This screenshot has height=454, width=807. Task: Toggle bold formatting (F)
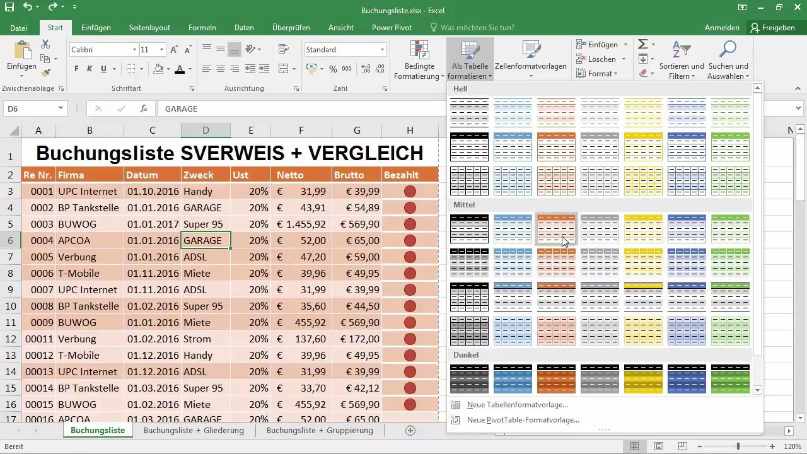(x=76, y=69)
